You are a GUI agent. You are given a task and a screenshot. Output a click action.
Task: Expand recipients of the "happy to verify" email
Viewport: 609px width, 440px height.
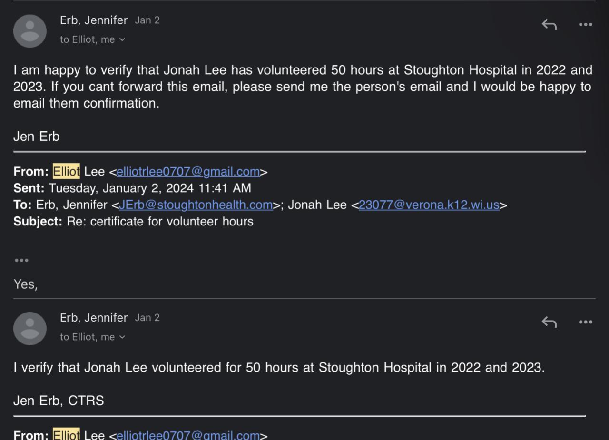122,40
